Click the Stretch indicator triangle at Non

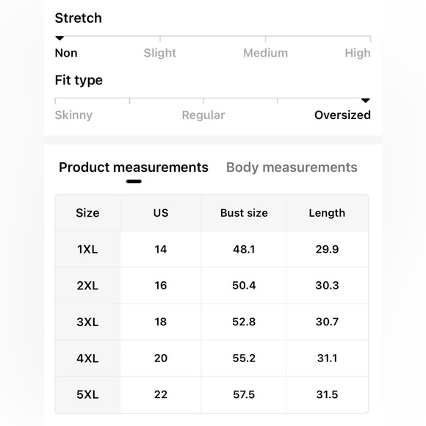(x=59, y=38)
